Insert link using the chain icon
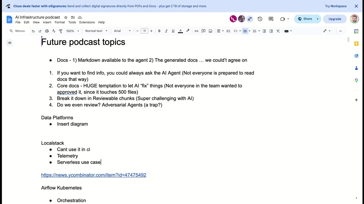The height and width of the screenshot is (204, 364). tap(196, 31)
